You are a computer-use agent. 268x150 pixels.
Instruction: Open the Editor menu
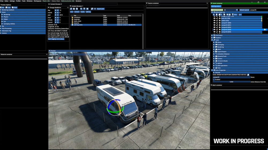6,1
